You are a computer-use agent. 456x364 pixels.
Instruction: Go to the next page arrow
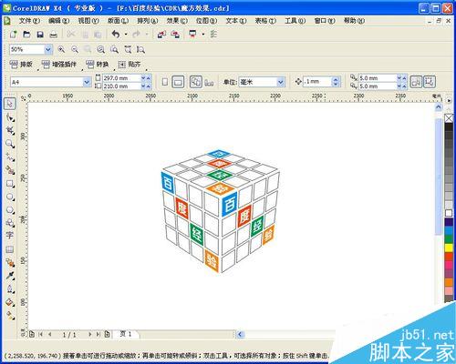(x=89, y=334)
